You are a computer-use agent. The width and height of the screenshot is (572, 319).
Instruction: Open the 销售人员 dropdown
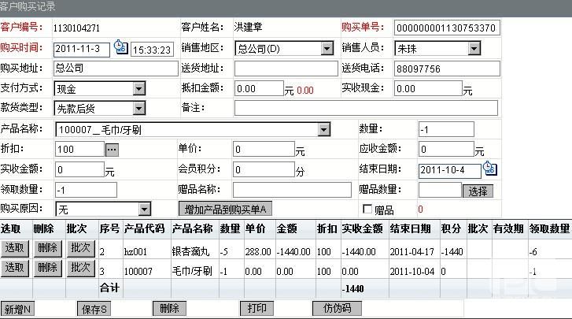point(474,49)
